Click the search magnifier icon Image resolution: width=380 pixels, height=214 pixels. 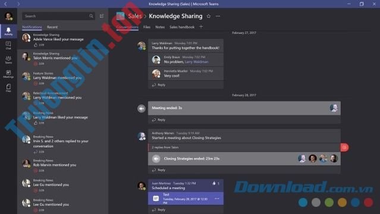coord(91,16)
